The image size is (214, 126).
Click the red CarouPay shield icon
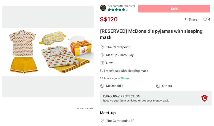tap(204, 98)
